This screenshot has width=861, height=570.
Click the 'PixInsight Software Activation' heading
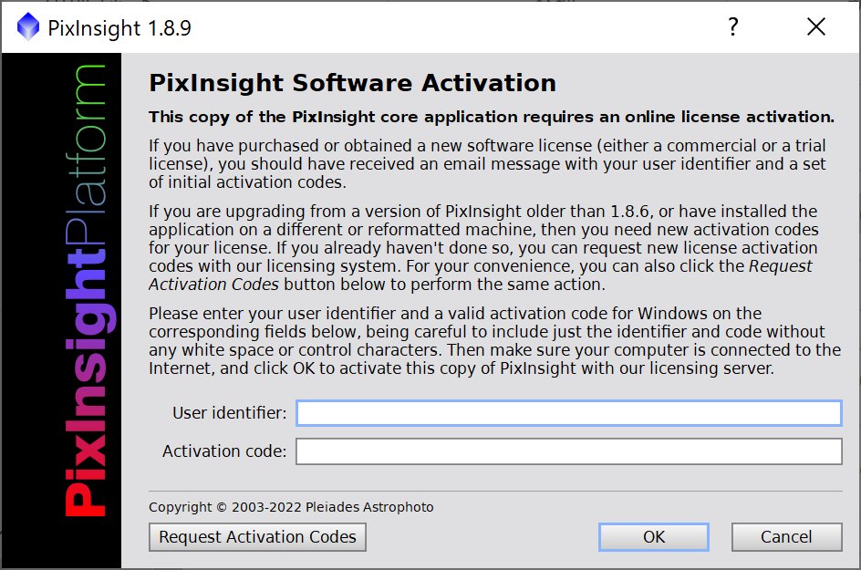pyautogui.click(x=353, y=83)
